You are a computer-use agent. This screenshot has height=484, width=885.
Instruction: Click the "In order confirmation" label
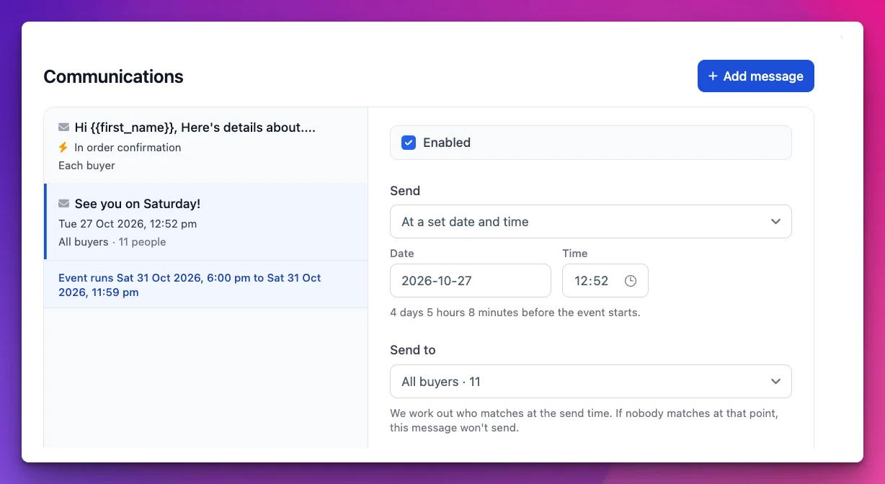[128, 147]
